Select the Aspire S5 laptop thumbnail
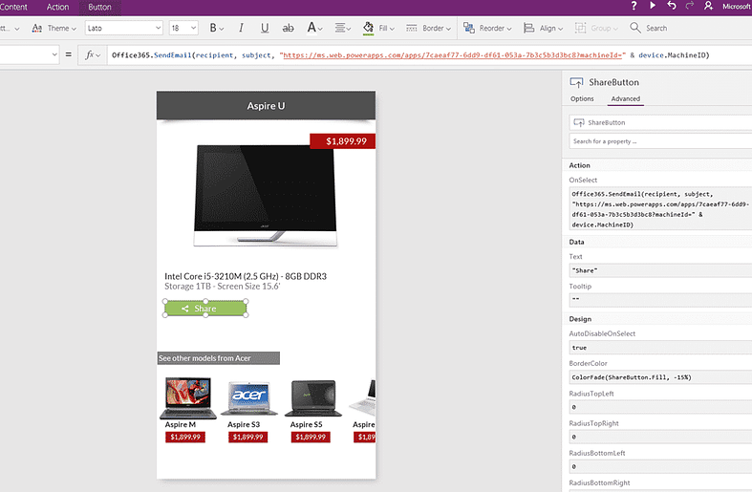This screenshot has width=752, height=492. coord(312,398)
